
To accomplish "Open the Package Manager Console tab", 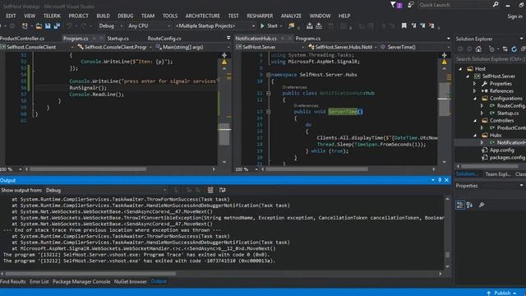I will [81, 281].
